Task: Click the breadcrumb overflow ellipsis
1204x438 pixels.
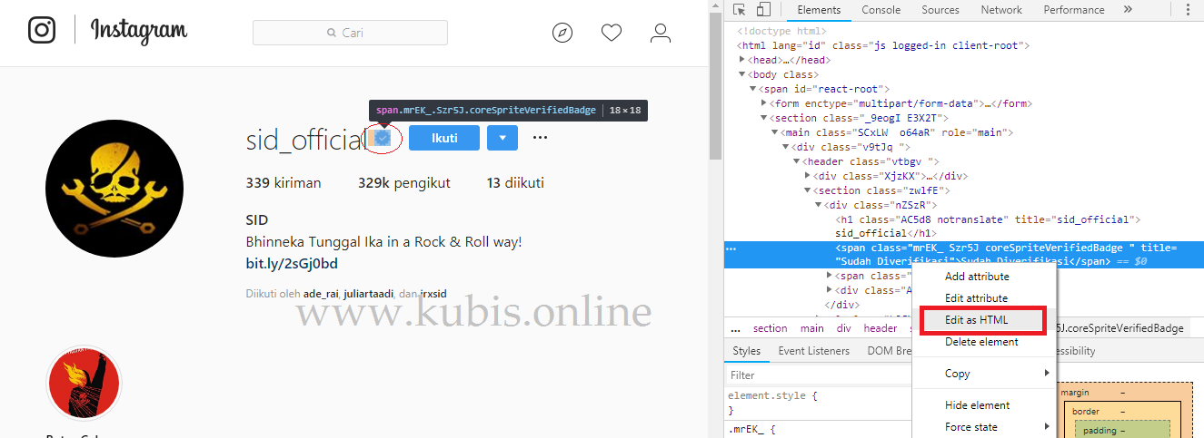Action: click(x=735, y=328)
